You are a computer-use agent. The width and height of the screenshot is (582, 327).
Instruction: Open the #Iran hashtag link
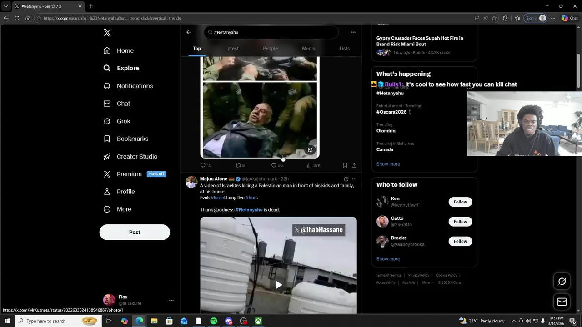click(x=251, y=198)
